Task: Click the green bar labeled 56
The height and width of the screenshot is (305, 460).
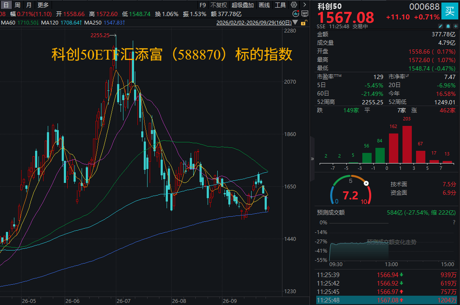Action: point(367,158)
